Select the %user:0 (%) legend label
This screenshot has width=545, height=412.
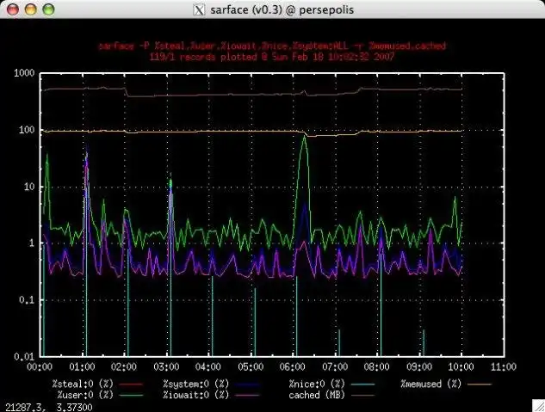coord(85,395)
